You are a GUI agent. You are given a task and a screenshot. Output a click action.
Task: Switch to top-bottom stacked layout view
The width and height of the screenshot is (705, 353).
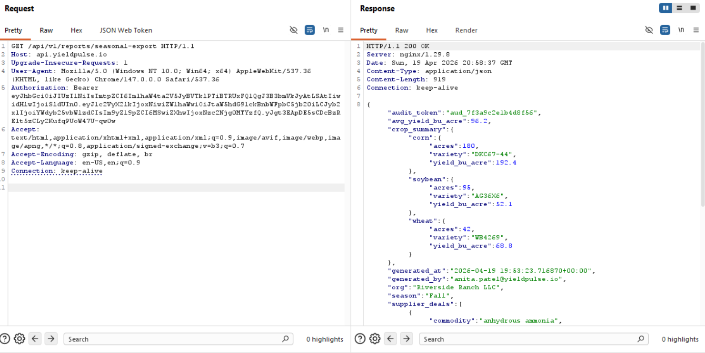tap(679, 8)
